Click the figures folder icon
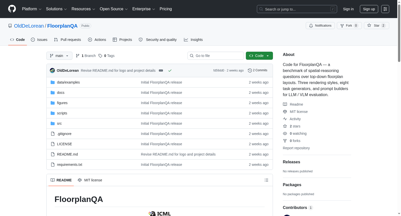401x216 pixels. (53, 103)
